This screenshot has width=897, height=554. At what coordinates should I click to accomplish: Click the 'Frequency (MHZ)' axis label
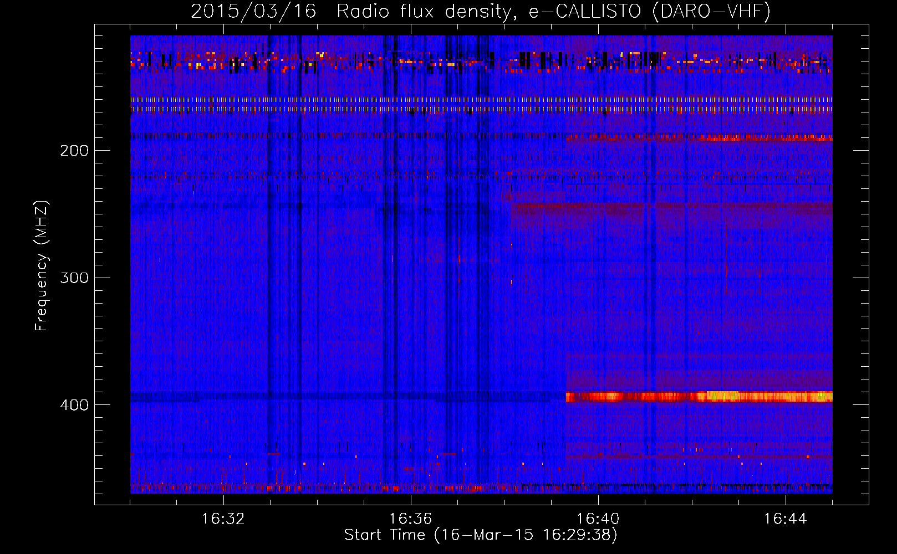coord(42,266)
